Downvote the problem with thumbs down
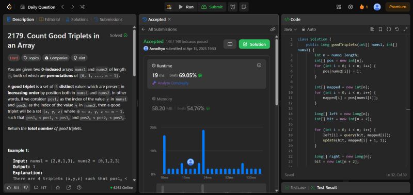The image size is (413, 195). click(x=26, y=188)
